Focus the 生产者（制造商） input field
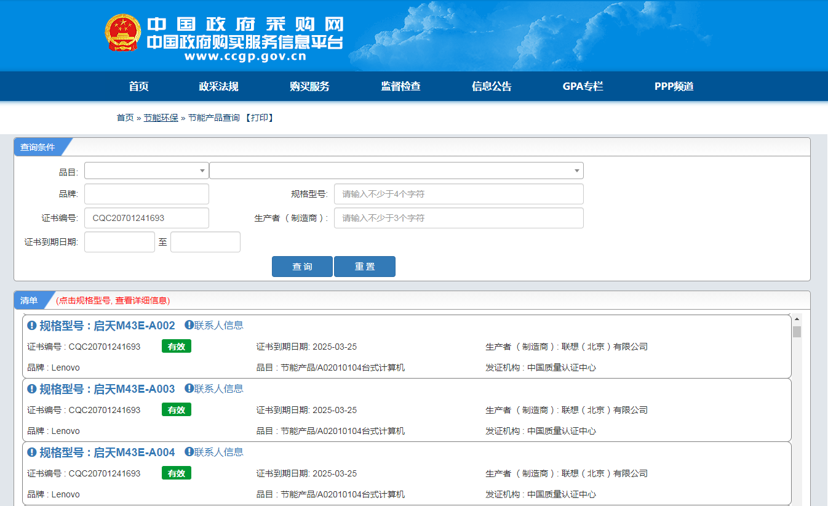Image resolution: width=828 pixels, height=506 pixels. (459, 218)
